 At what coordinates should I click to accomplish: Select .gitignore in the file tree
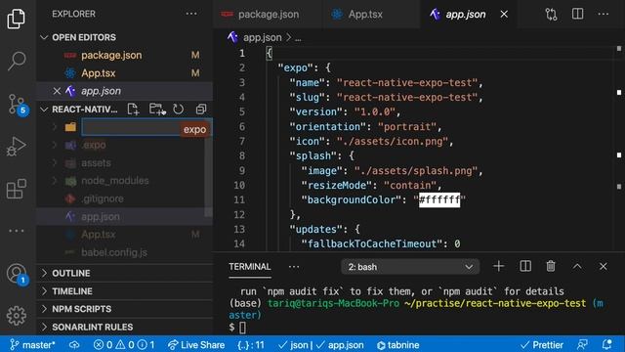click(x=102, y=198)
